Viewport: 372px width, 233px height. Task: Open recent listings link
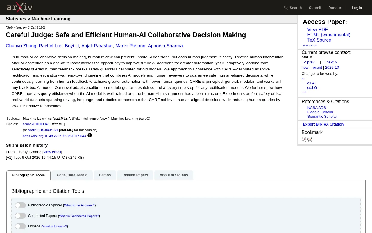pyautogui.click(x=317, y=68)
